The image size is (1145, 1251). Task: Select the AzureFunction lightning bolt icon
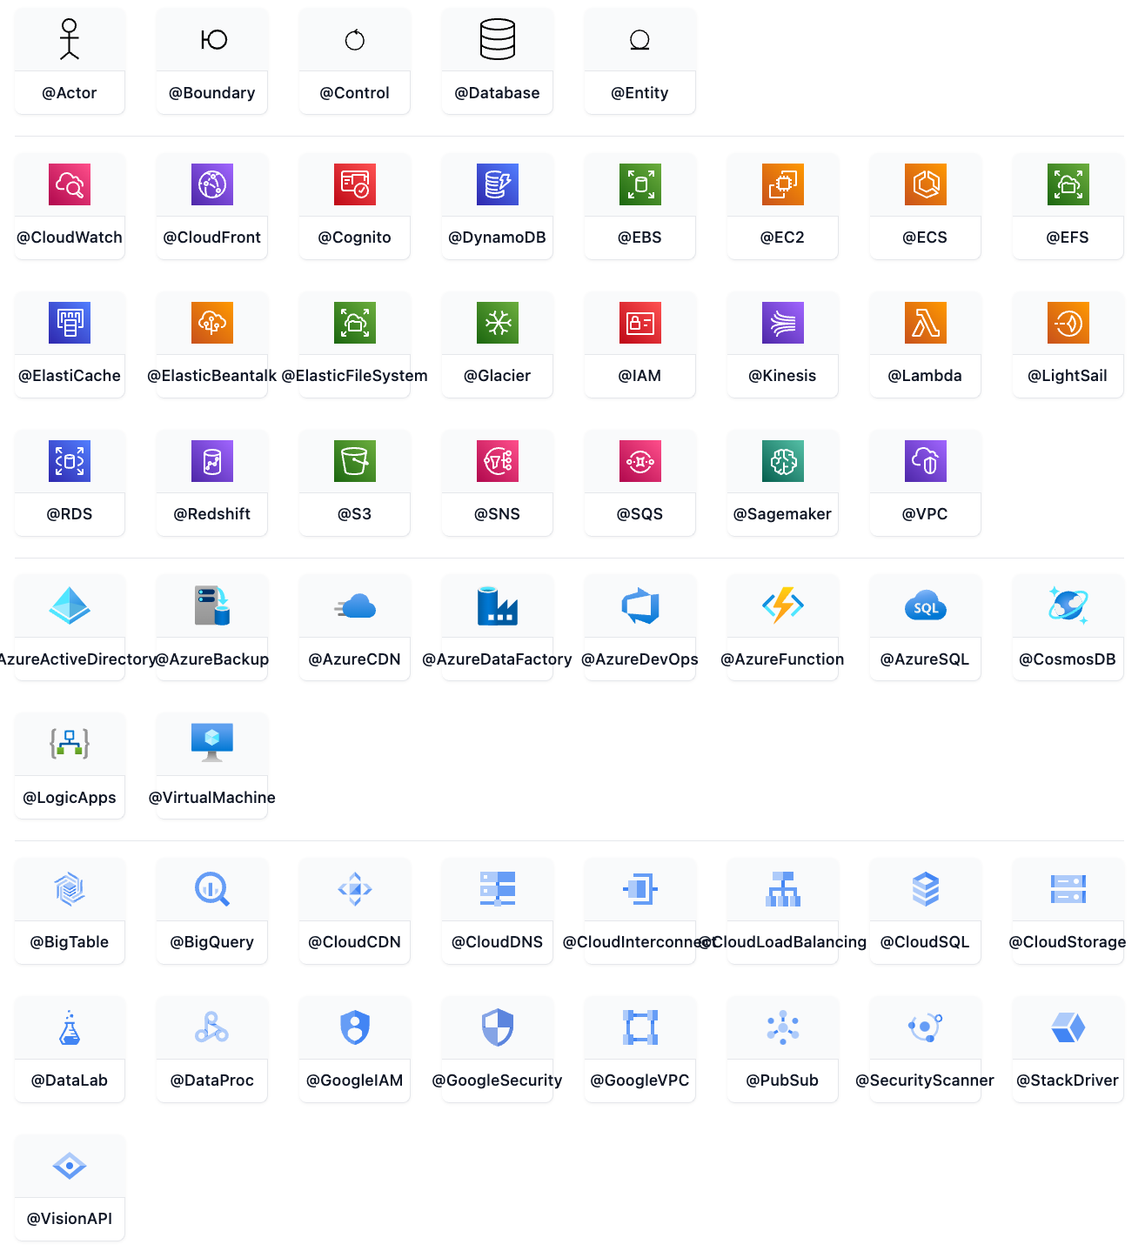click(782, 605)
